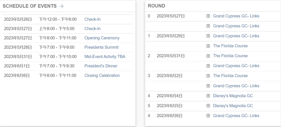
Task: Open the Presidents Summit event
Action: click(101, 47)
